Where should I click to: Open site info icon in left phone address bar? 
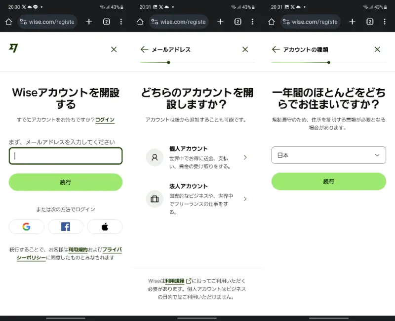pos(23,22)
